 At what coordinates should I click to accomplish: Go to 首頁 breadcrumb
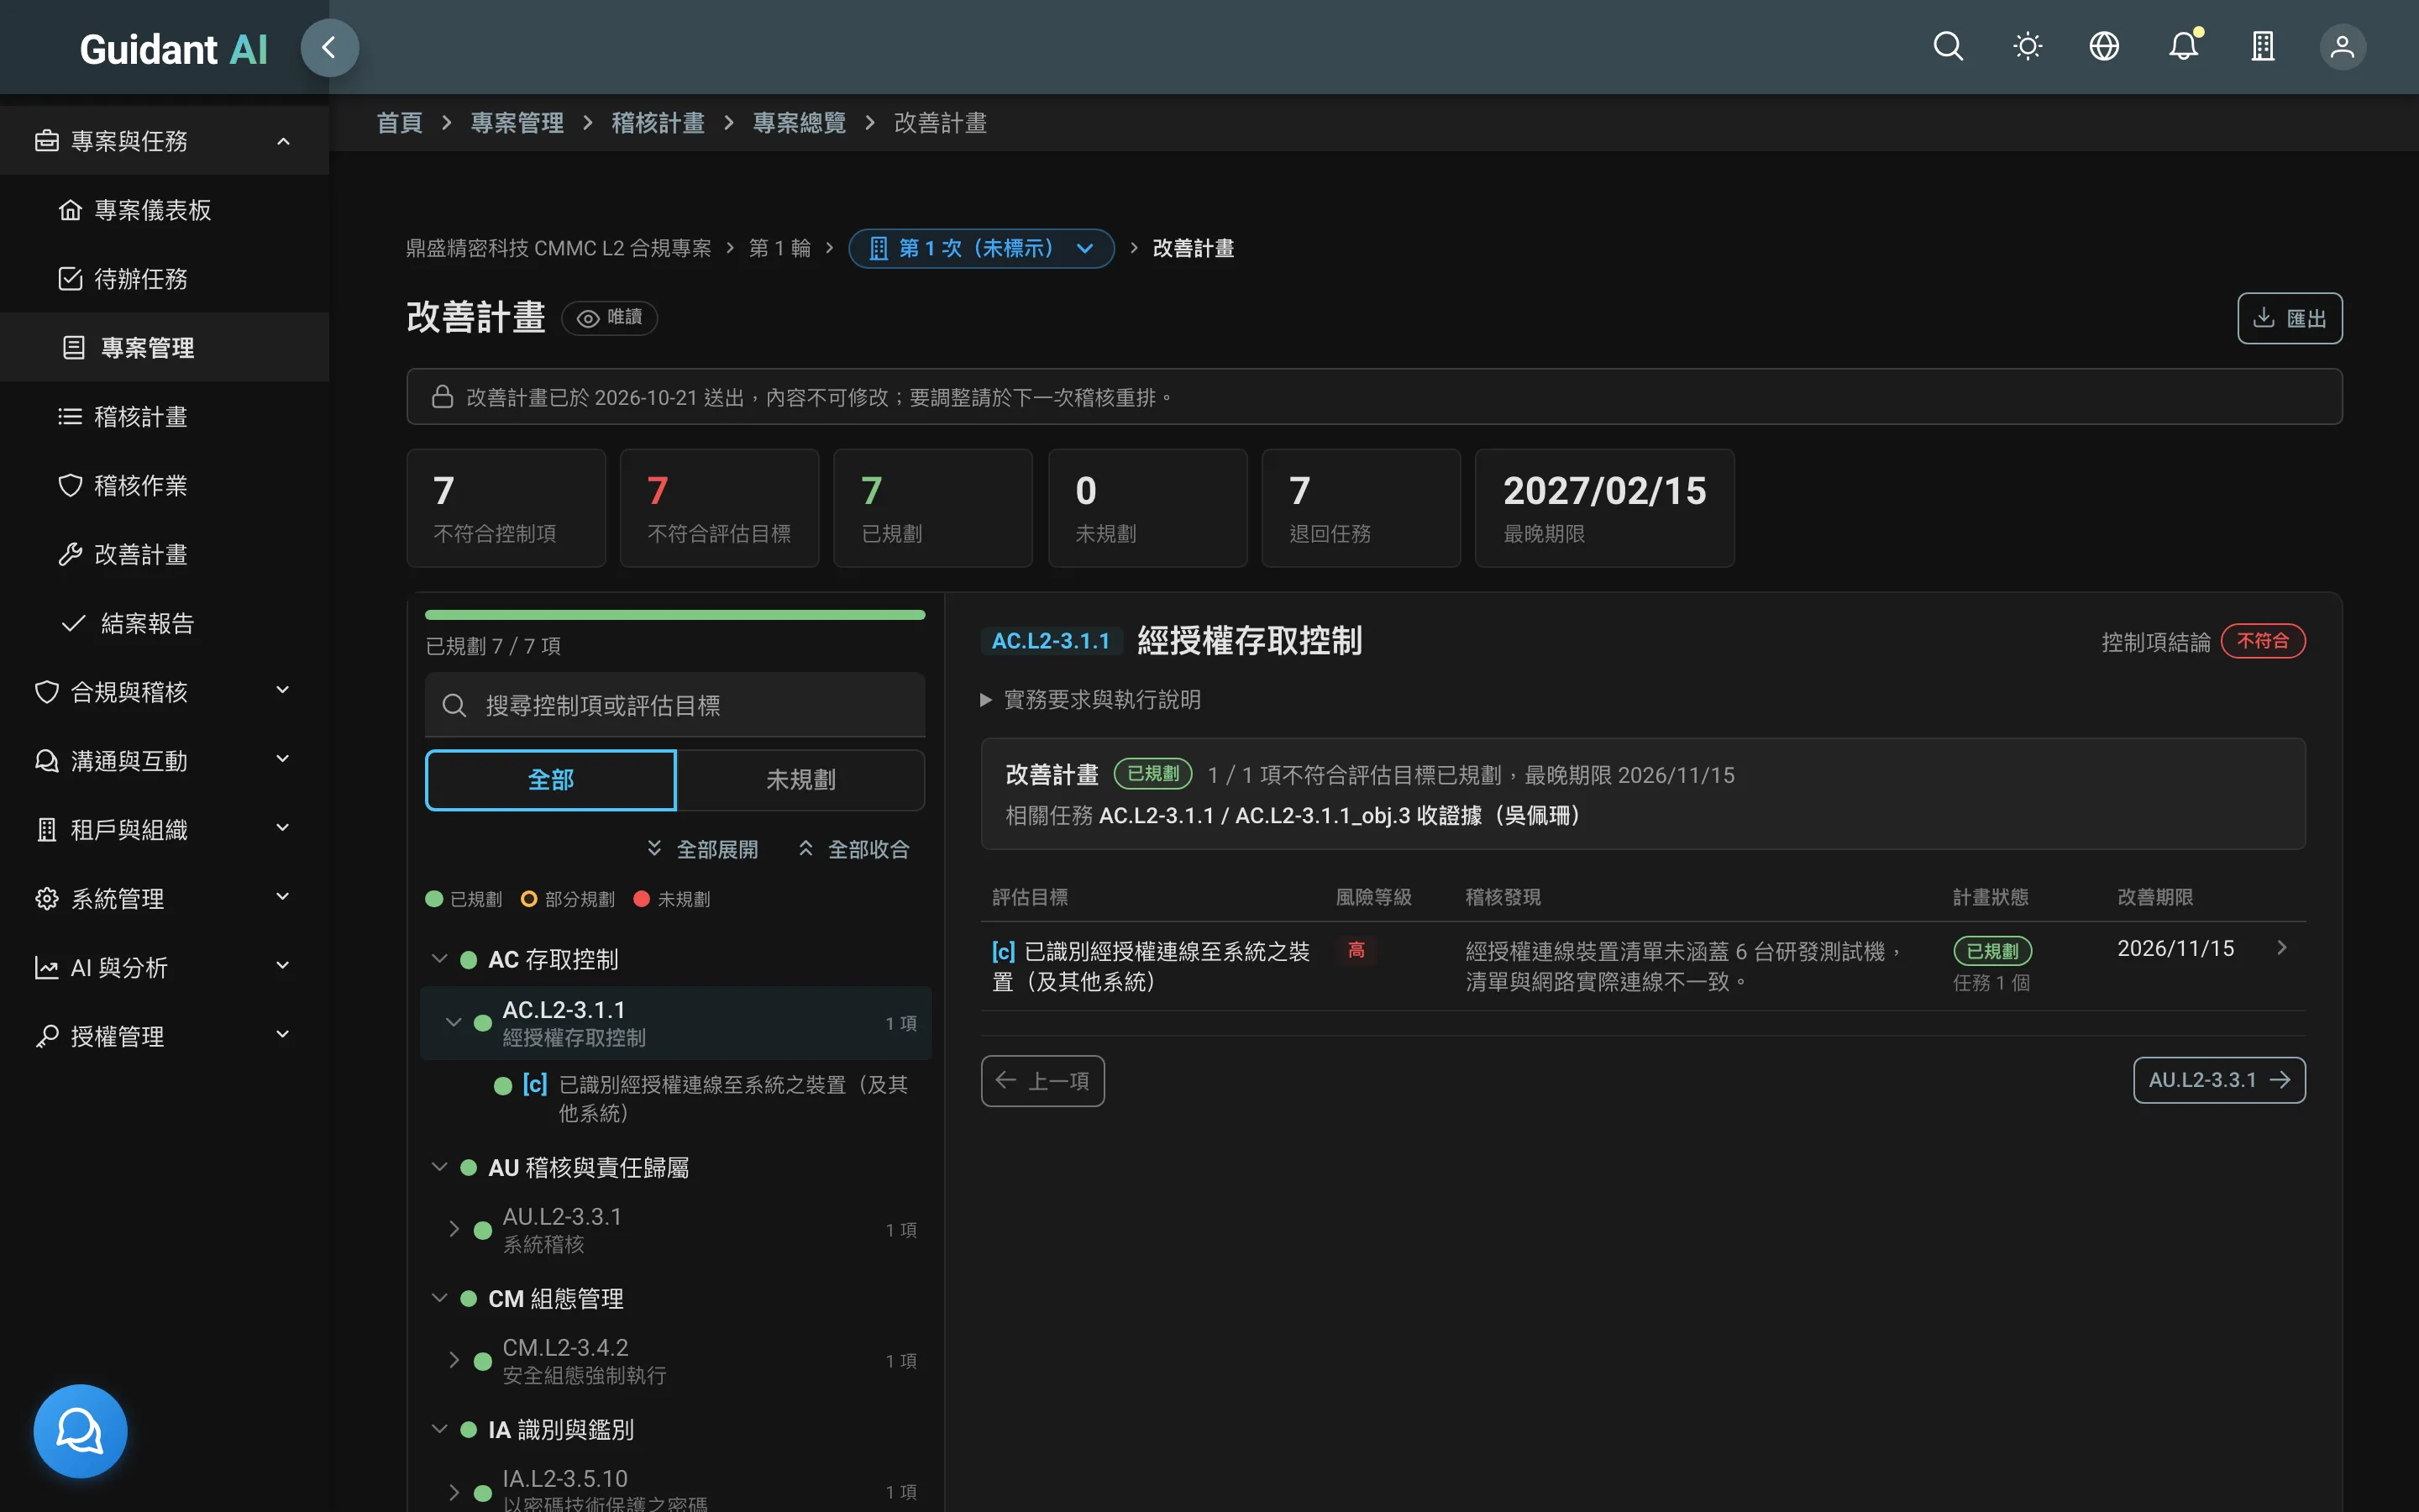click(399, 123)
